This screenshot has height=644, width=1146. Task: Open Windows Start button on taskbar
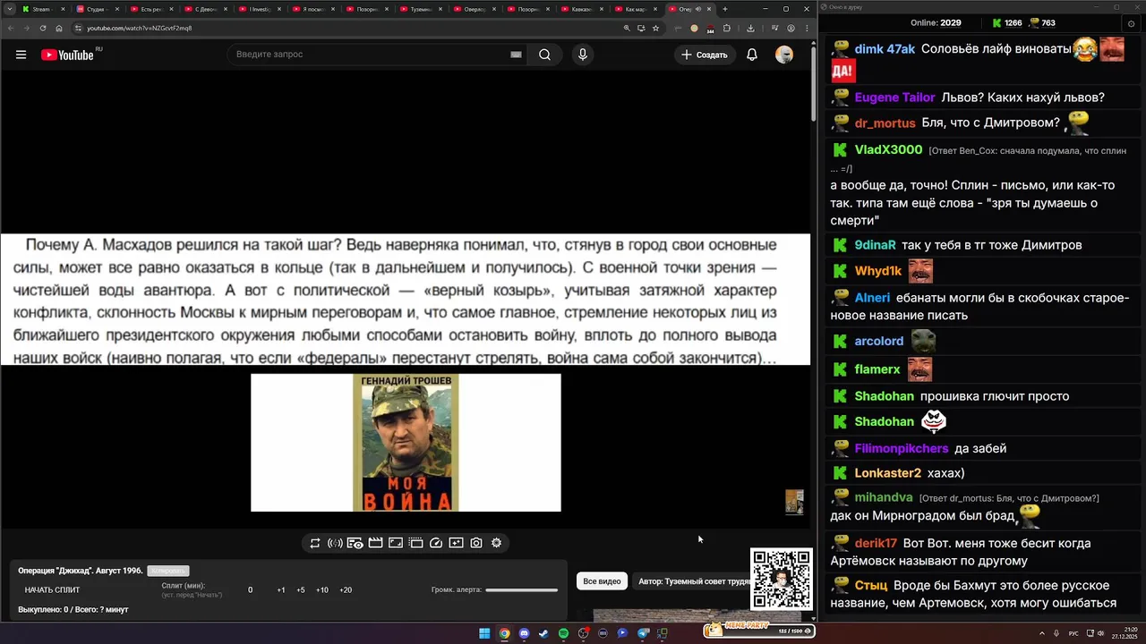484,633
